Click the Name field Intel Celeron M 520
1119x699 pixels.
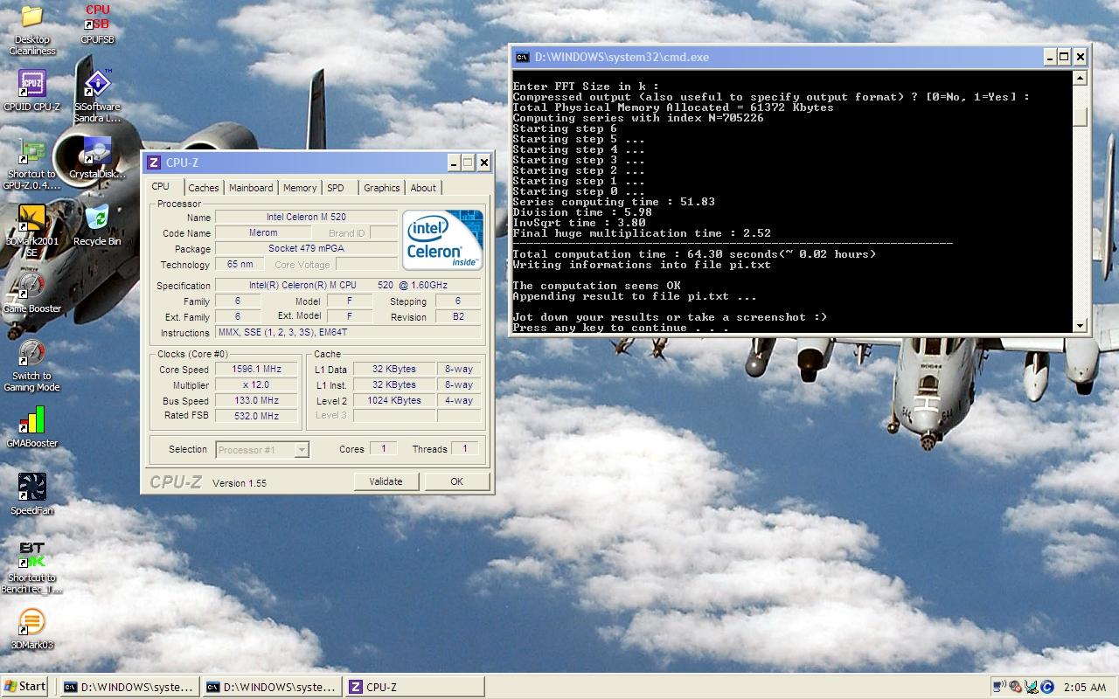click(x=306, y=218)
